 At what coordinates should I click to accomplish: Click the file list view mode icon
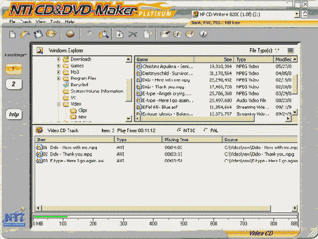(290, 51)
